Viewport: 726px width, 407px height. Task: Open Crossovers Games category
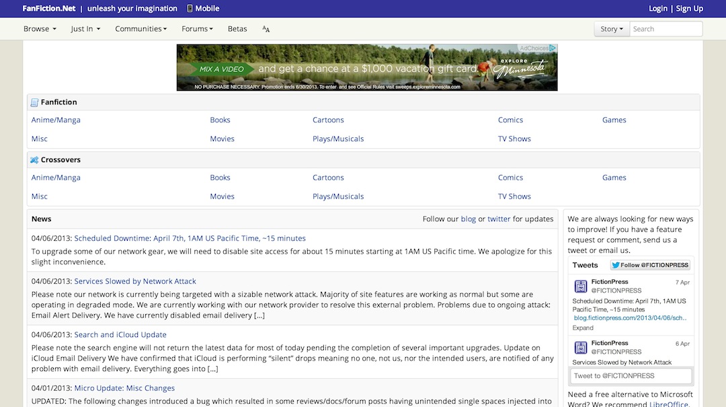point(614,178)
